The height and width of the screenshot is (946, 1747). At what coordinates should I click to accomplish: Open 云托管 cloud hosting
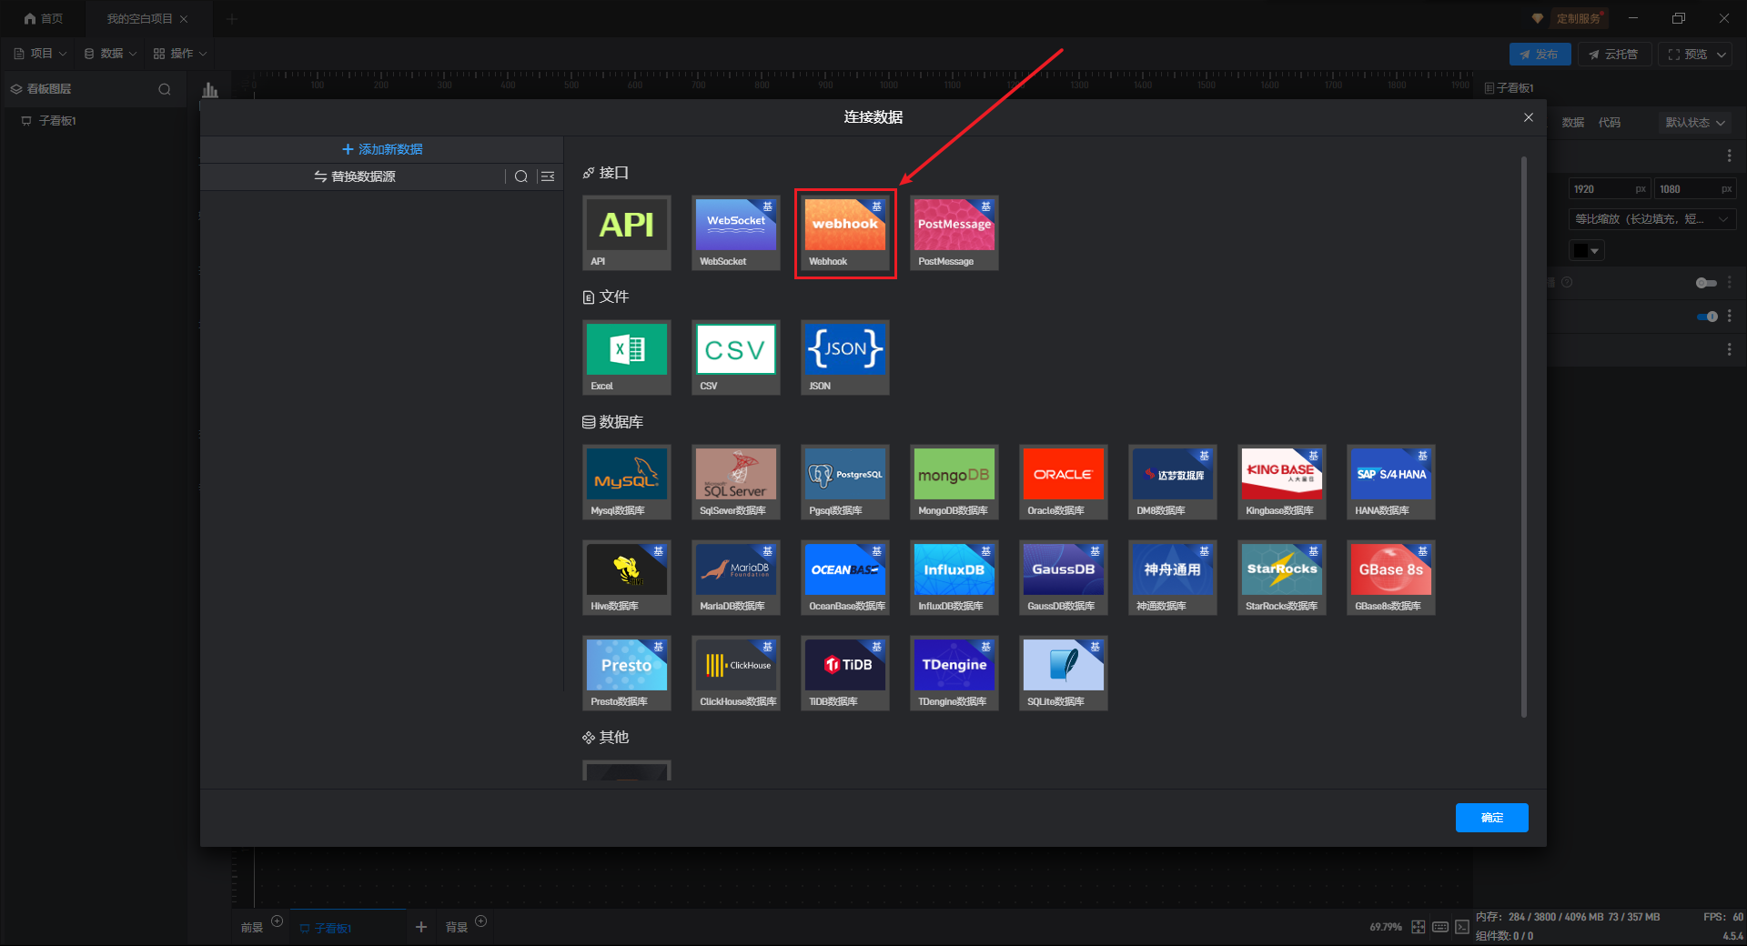(1614, 55)
